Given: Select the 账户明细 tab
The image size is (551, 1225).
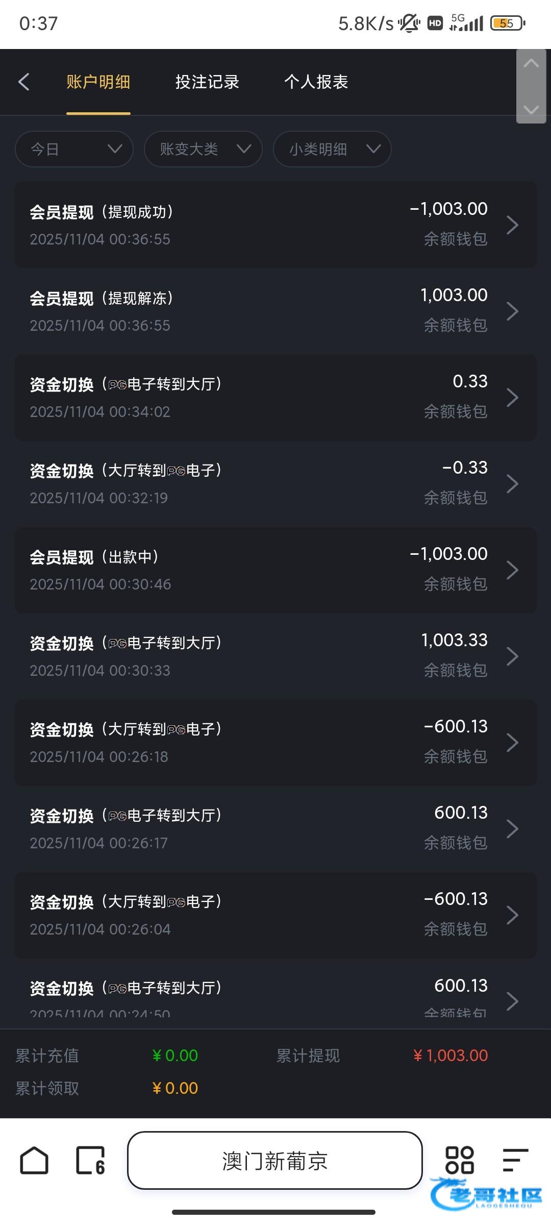Looking at the screenshot, I should pos(98,82).
